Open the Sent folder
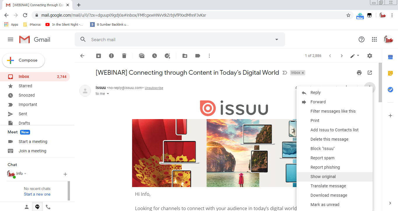The width and height of the screenshot is (398, 211). click(x=35, y=114)
